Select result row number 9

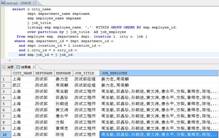[6, 128]
